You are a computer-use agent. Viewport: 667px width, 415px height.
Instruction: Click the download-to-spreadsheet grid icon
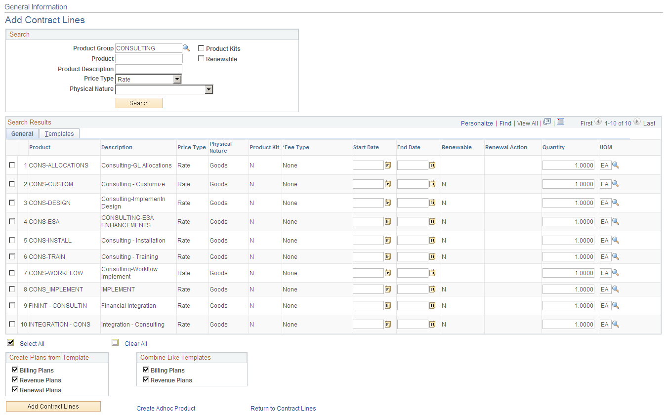(560, 123)
